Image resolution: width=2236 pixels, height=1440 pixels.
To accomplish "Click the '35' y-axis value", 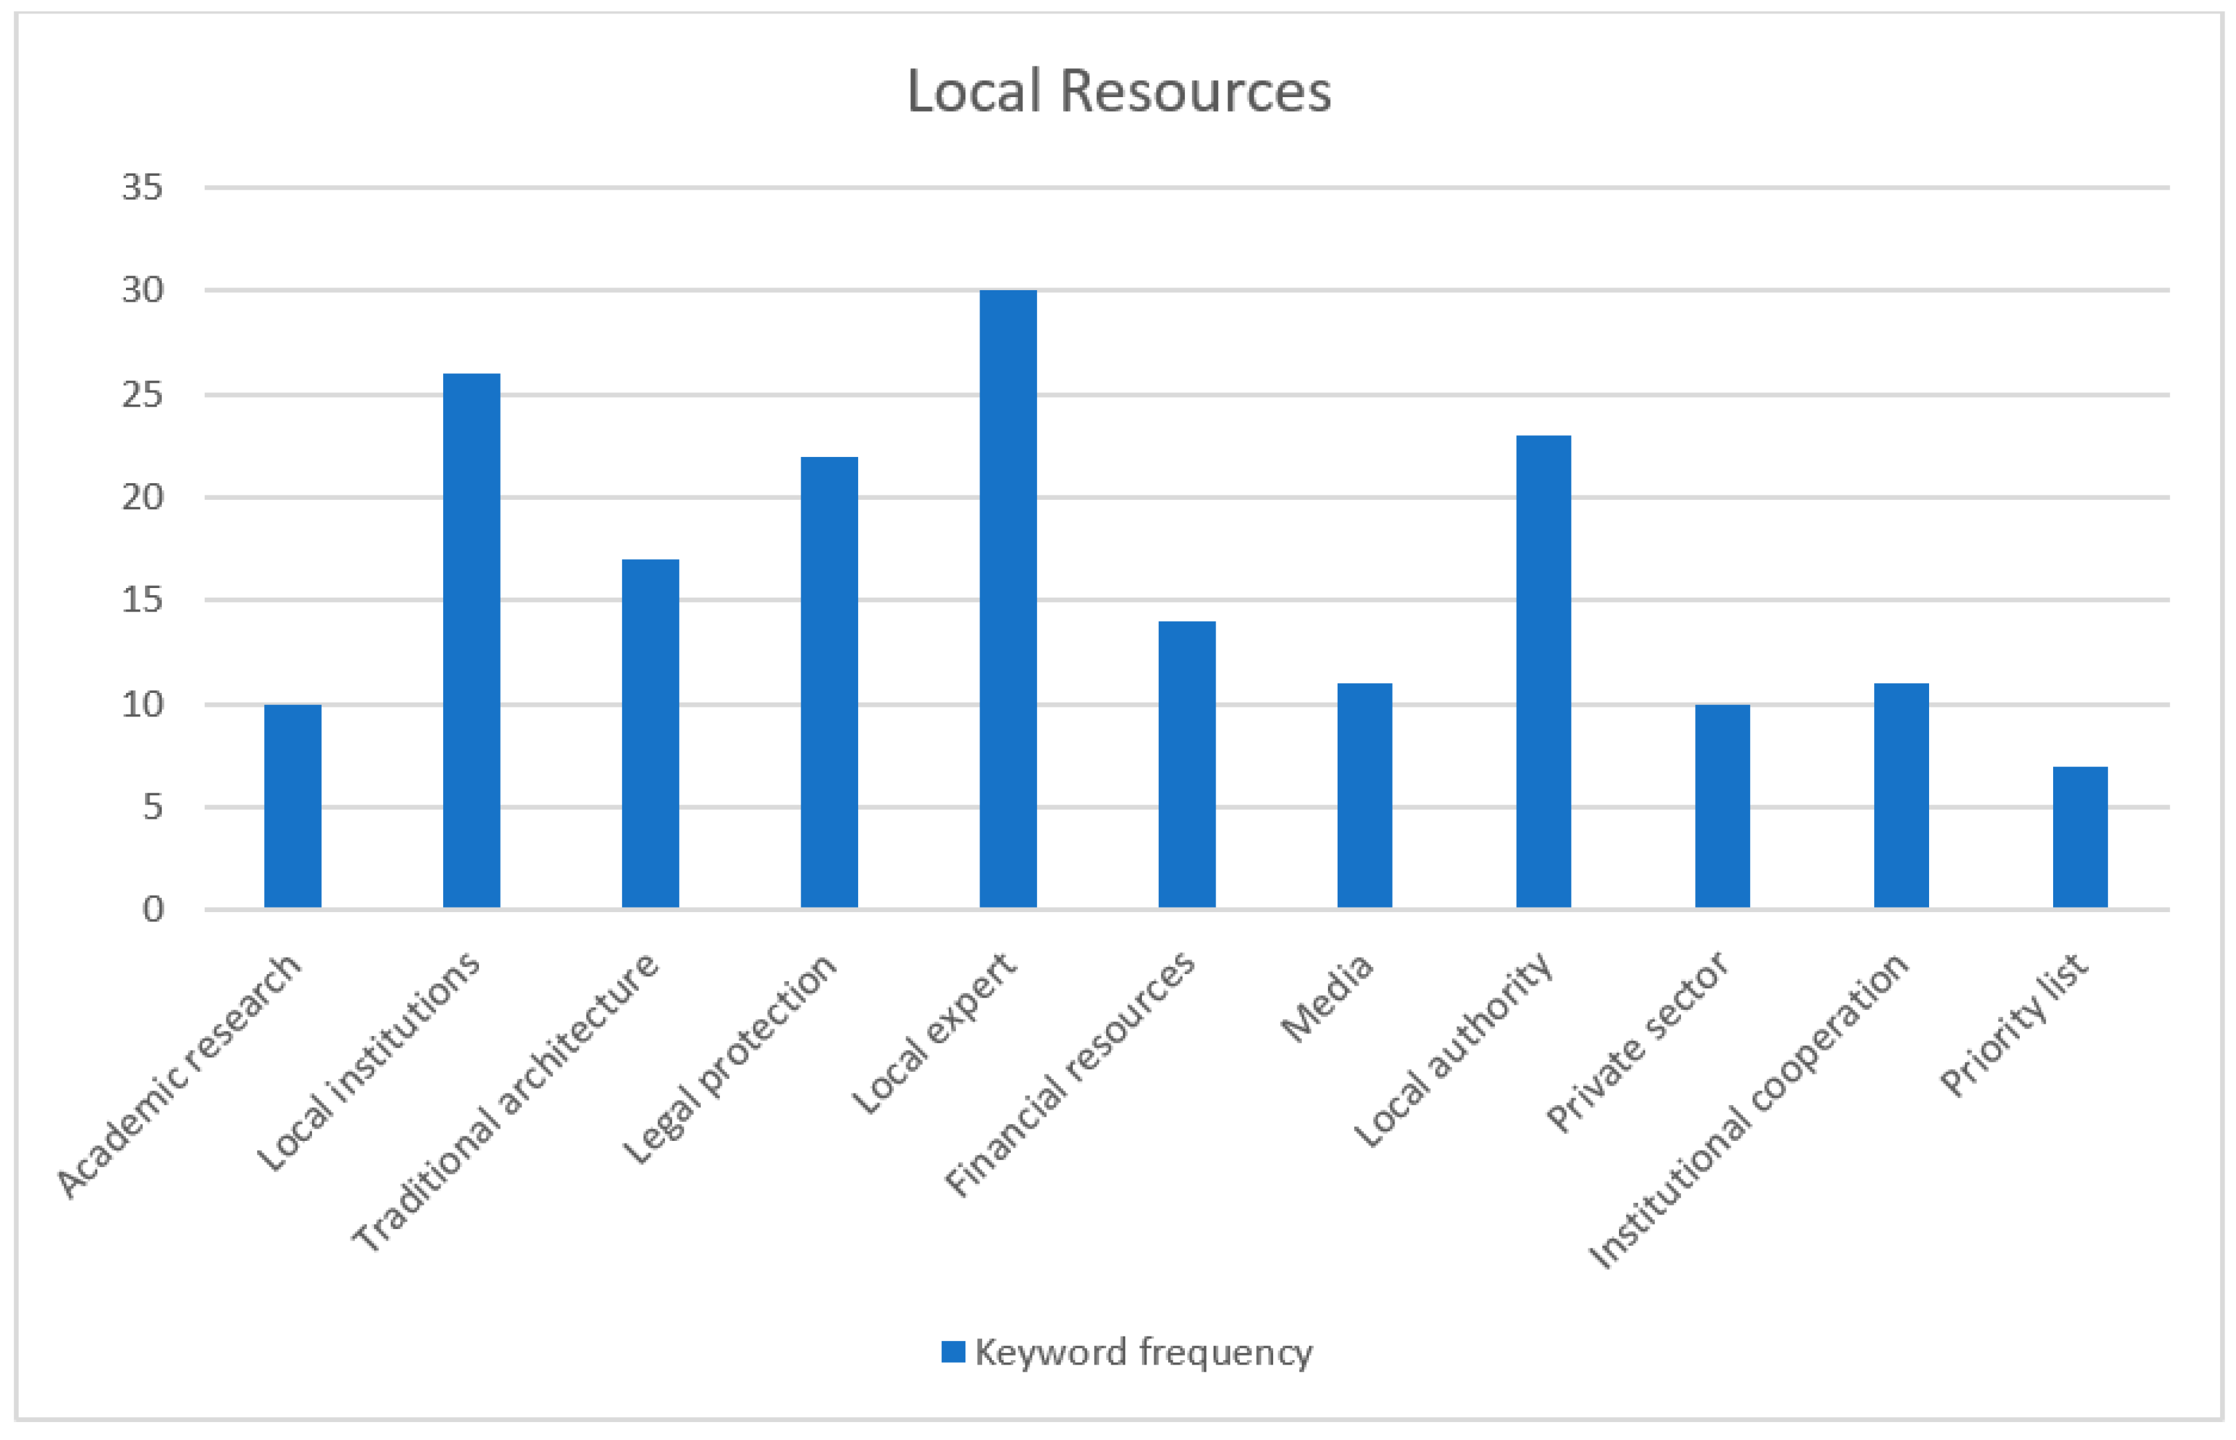I will tap(142, 188).
